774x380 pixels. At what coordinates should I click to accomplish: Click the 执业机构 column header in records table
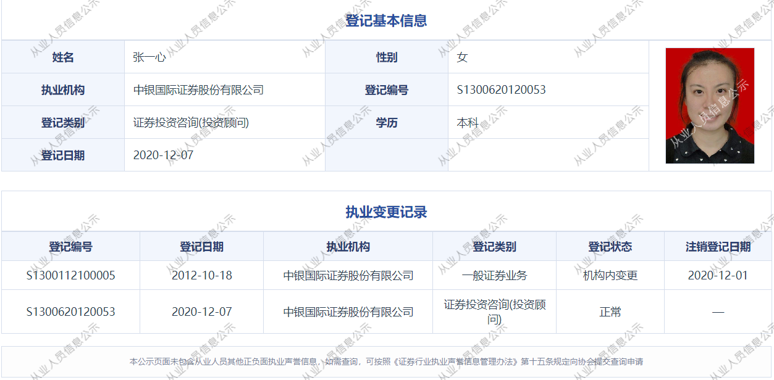[x=348, y=247]
